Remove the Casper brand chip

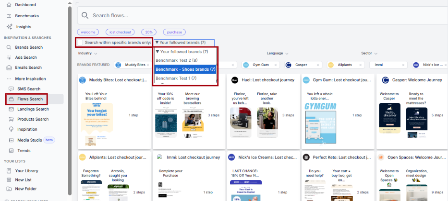[x=318, y=65]
